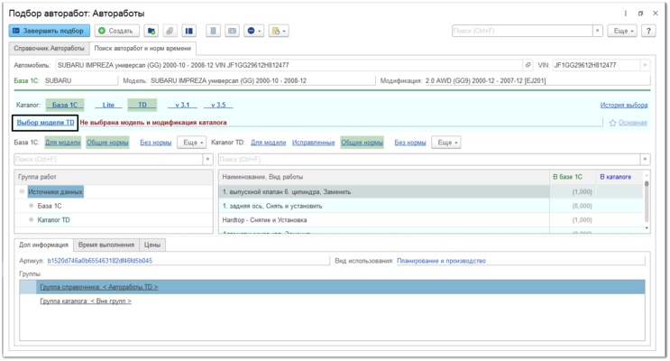Select the v 3.1 catalog
This screenshot has height=361, width=670.
(182, 105)
